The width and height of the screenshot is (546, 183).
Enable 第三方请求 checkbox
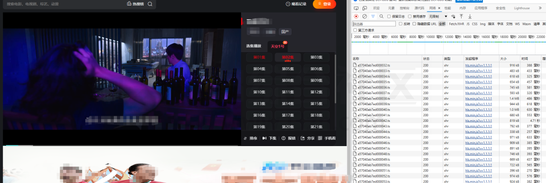(x=355, y=30)
